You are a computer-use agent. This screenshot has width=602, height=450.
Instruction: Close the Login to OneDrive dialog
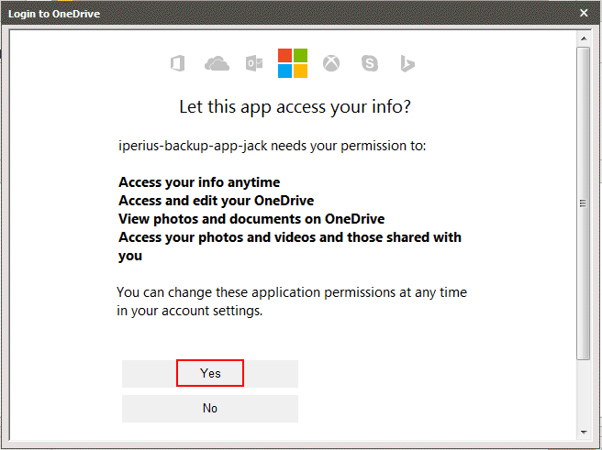pos(584,13)
